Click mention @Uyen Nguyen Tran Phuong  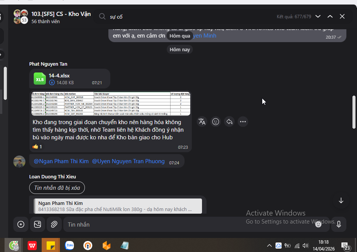pos(128,161)
